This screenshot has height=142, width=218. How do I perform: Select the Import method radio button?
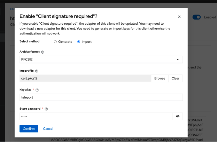click(79, 42)
